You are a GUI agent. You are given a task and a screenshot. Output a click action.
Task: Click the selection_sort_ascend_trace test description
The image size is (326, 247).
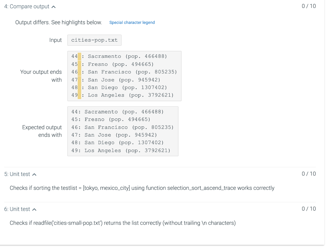tap(141, 188)
